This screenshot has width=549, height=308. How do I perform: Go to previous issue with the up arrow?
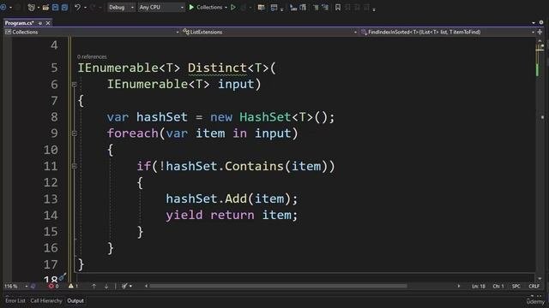point(94,286)
